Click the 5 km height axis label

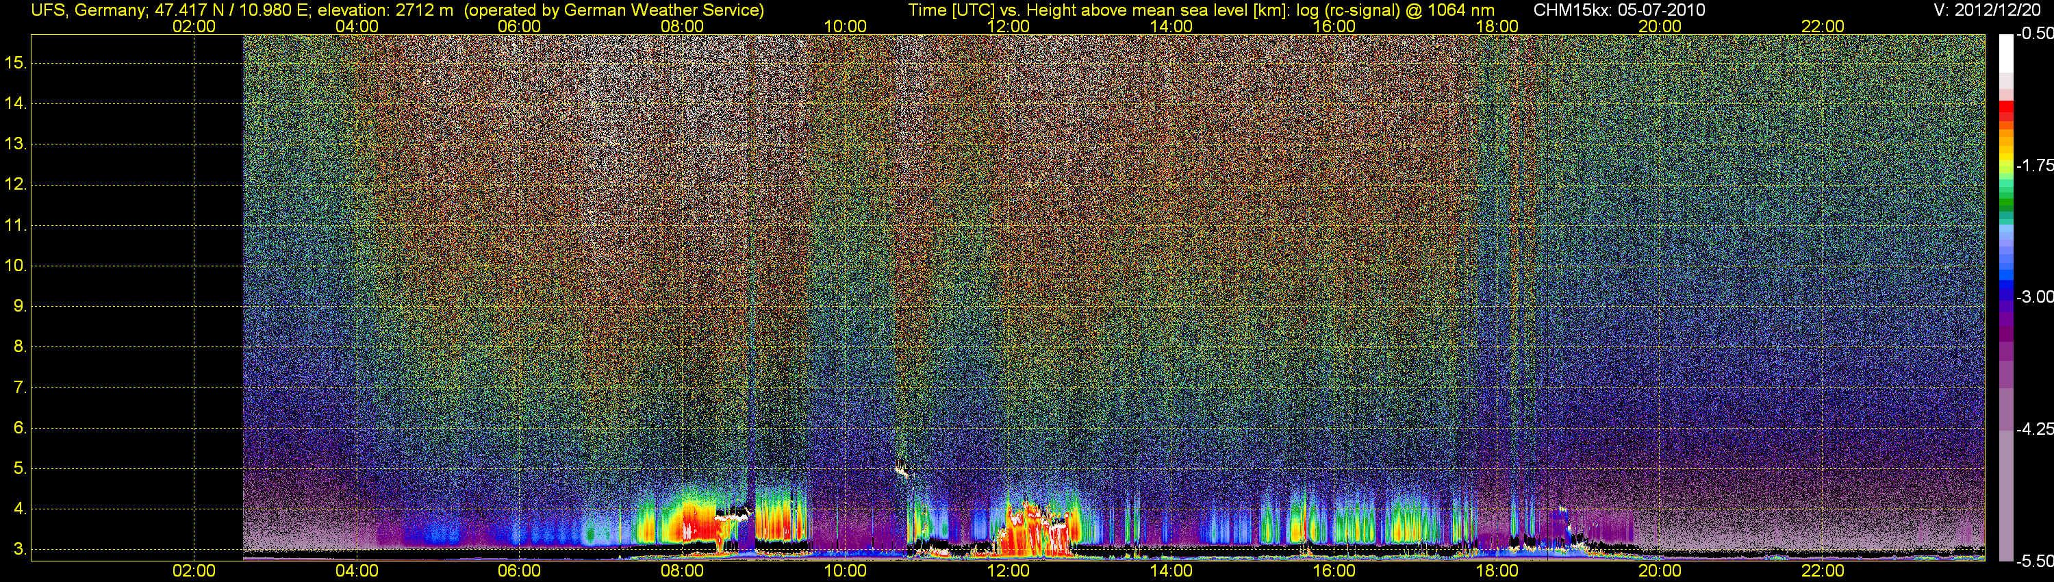[x=20, y=469]
